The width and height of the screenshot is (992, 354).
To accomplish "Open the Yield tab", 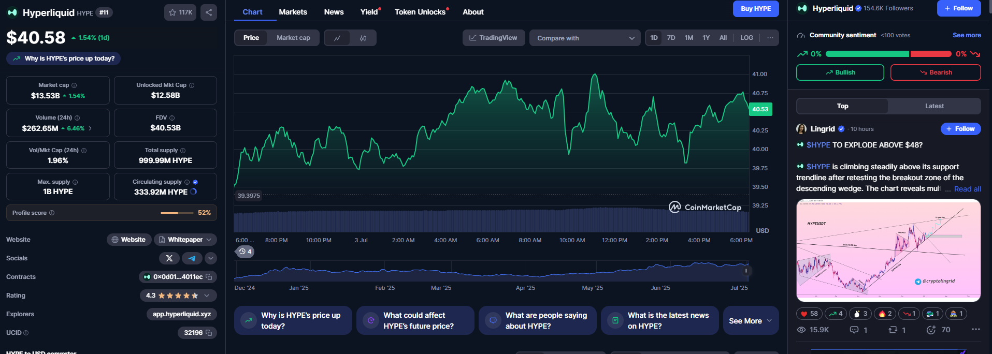I will (369, 12).
